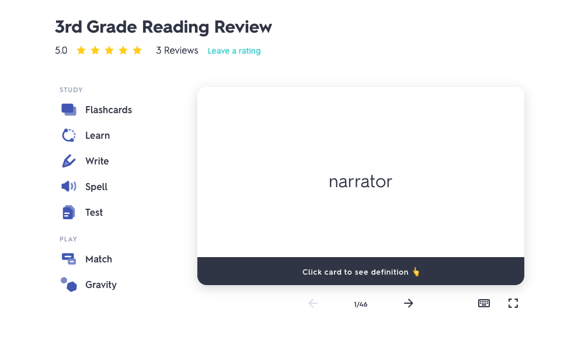
Task: Click the first rating star
Action: (81, 50)
